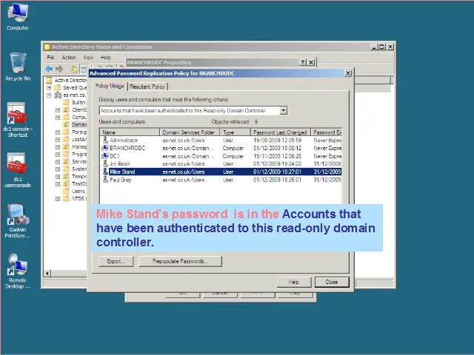Screen dimensions: 474x355
Task: Open the Remote Desktop shortcut
Action: [17, 265]
